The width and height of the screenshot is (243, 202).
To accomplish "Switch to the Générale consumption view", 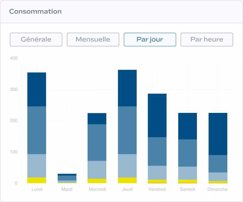I will (36, 39).
